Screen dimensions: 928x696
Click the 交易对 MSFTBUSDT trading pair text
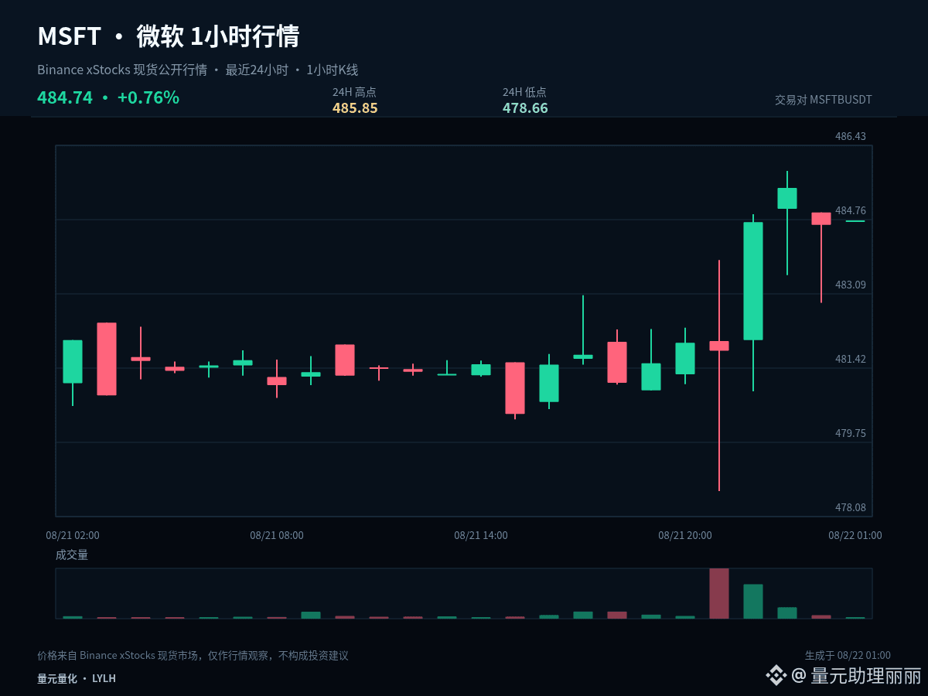824,100
